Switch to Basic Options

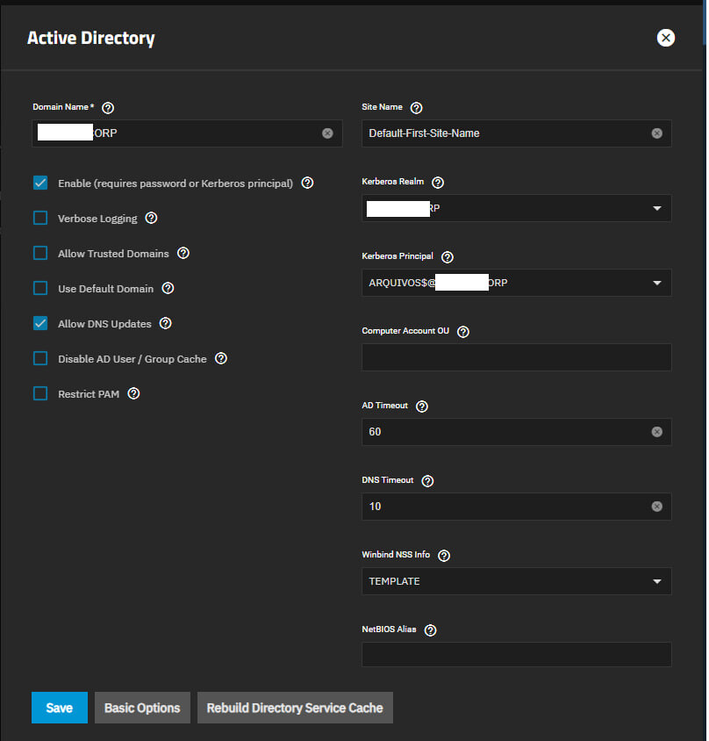(x=142, y=708)
